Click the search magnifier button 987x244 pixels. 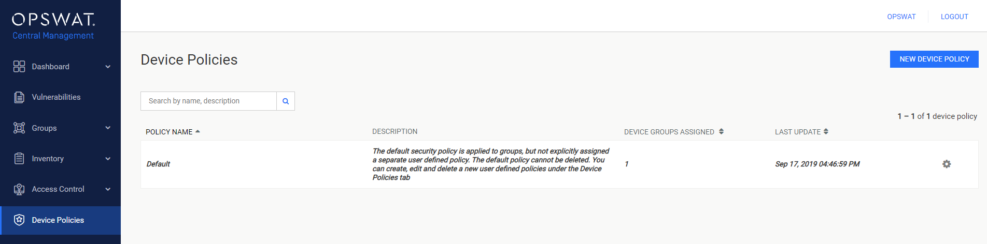(286, 101)
